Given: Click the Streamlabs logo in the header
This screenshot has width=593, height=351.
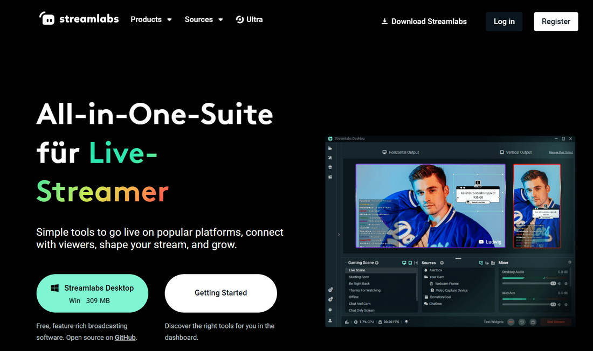Looking at the screenshot, I should tap(79, 19).
